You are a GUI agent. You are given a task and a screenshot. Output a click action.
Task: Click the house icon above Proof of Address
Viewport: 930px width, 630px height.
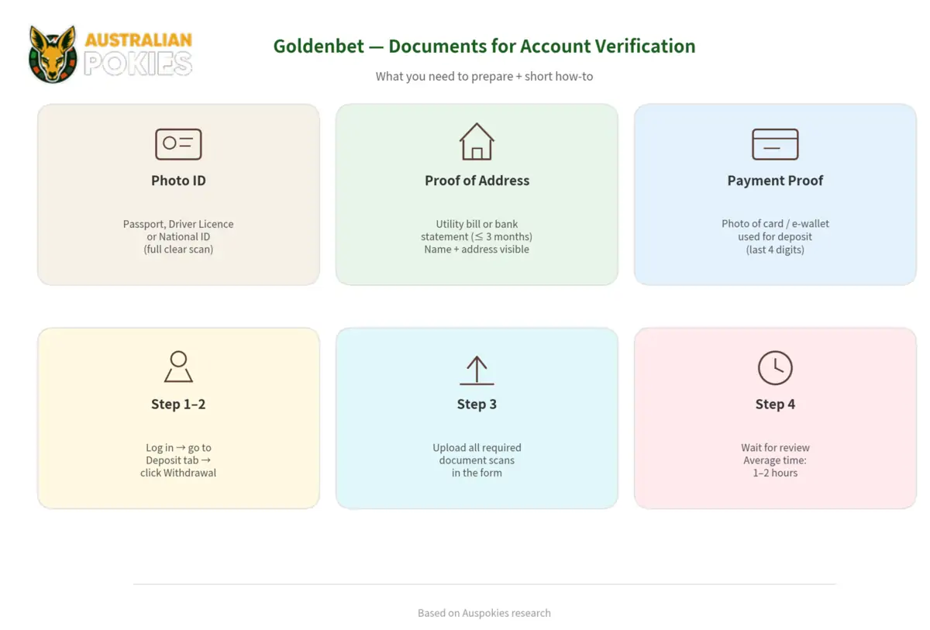477,142
